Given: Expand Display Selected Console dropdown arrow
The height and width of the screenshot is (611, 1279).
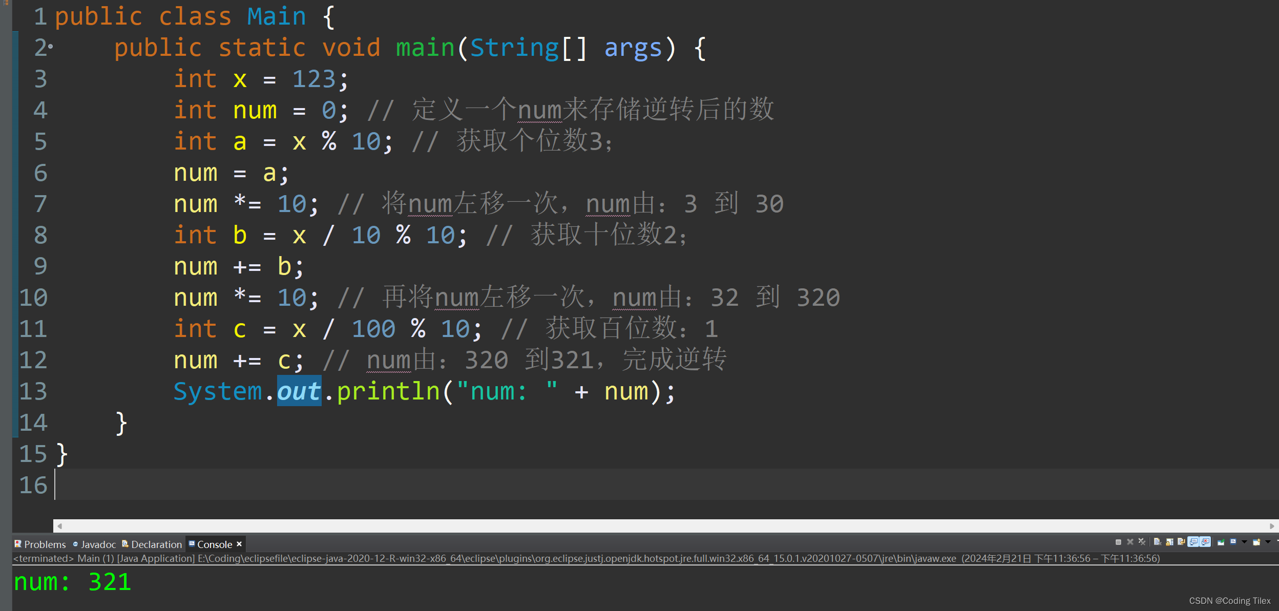Looking at the screenshot, I should (1244, 542).
